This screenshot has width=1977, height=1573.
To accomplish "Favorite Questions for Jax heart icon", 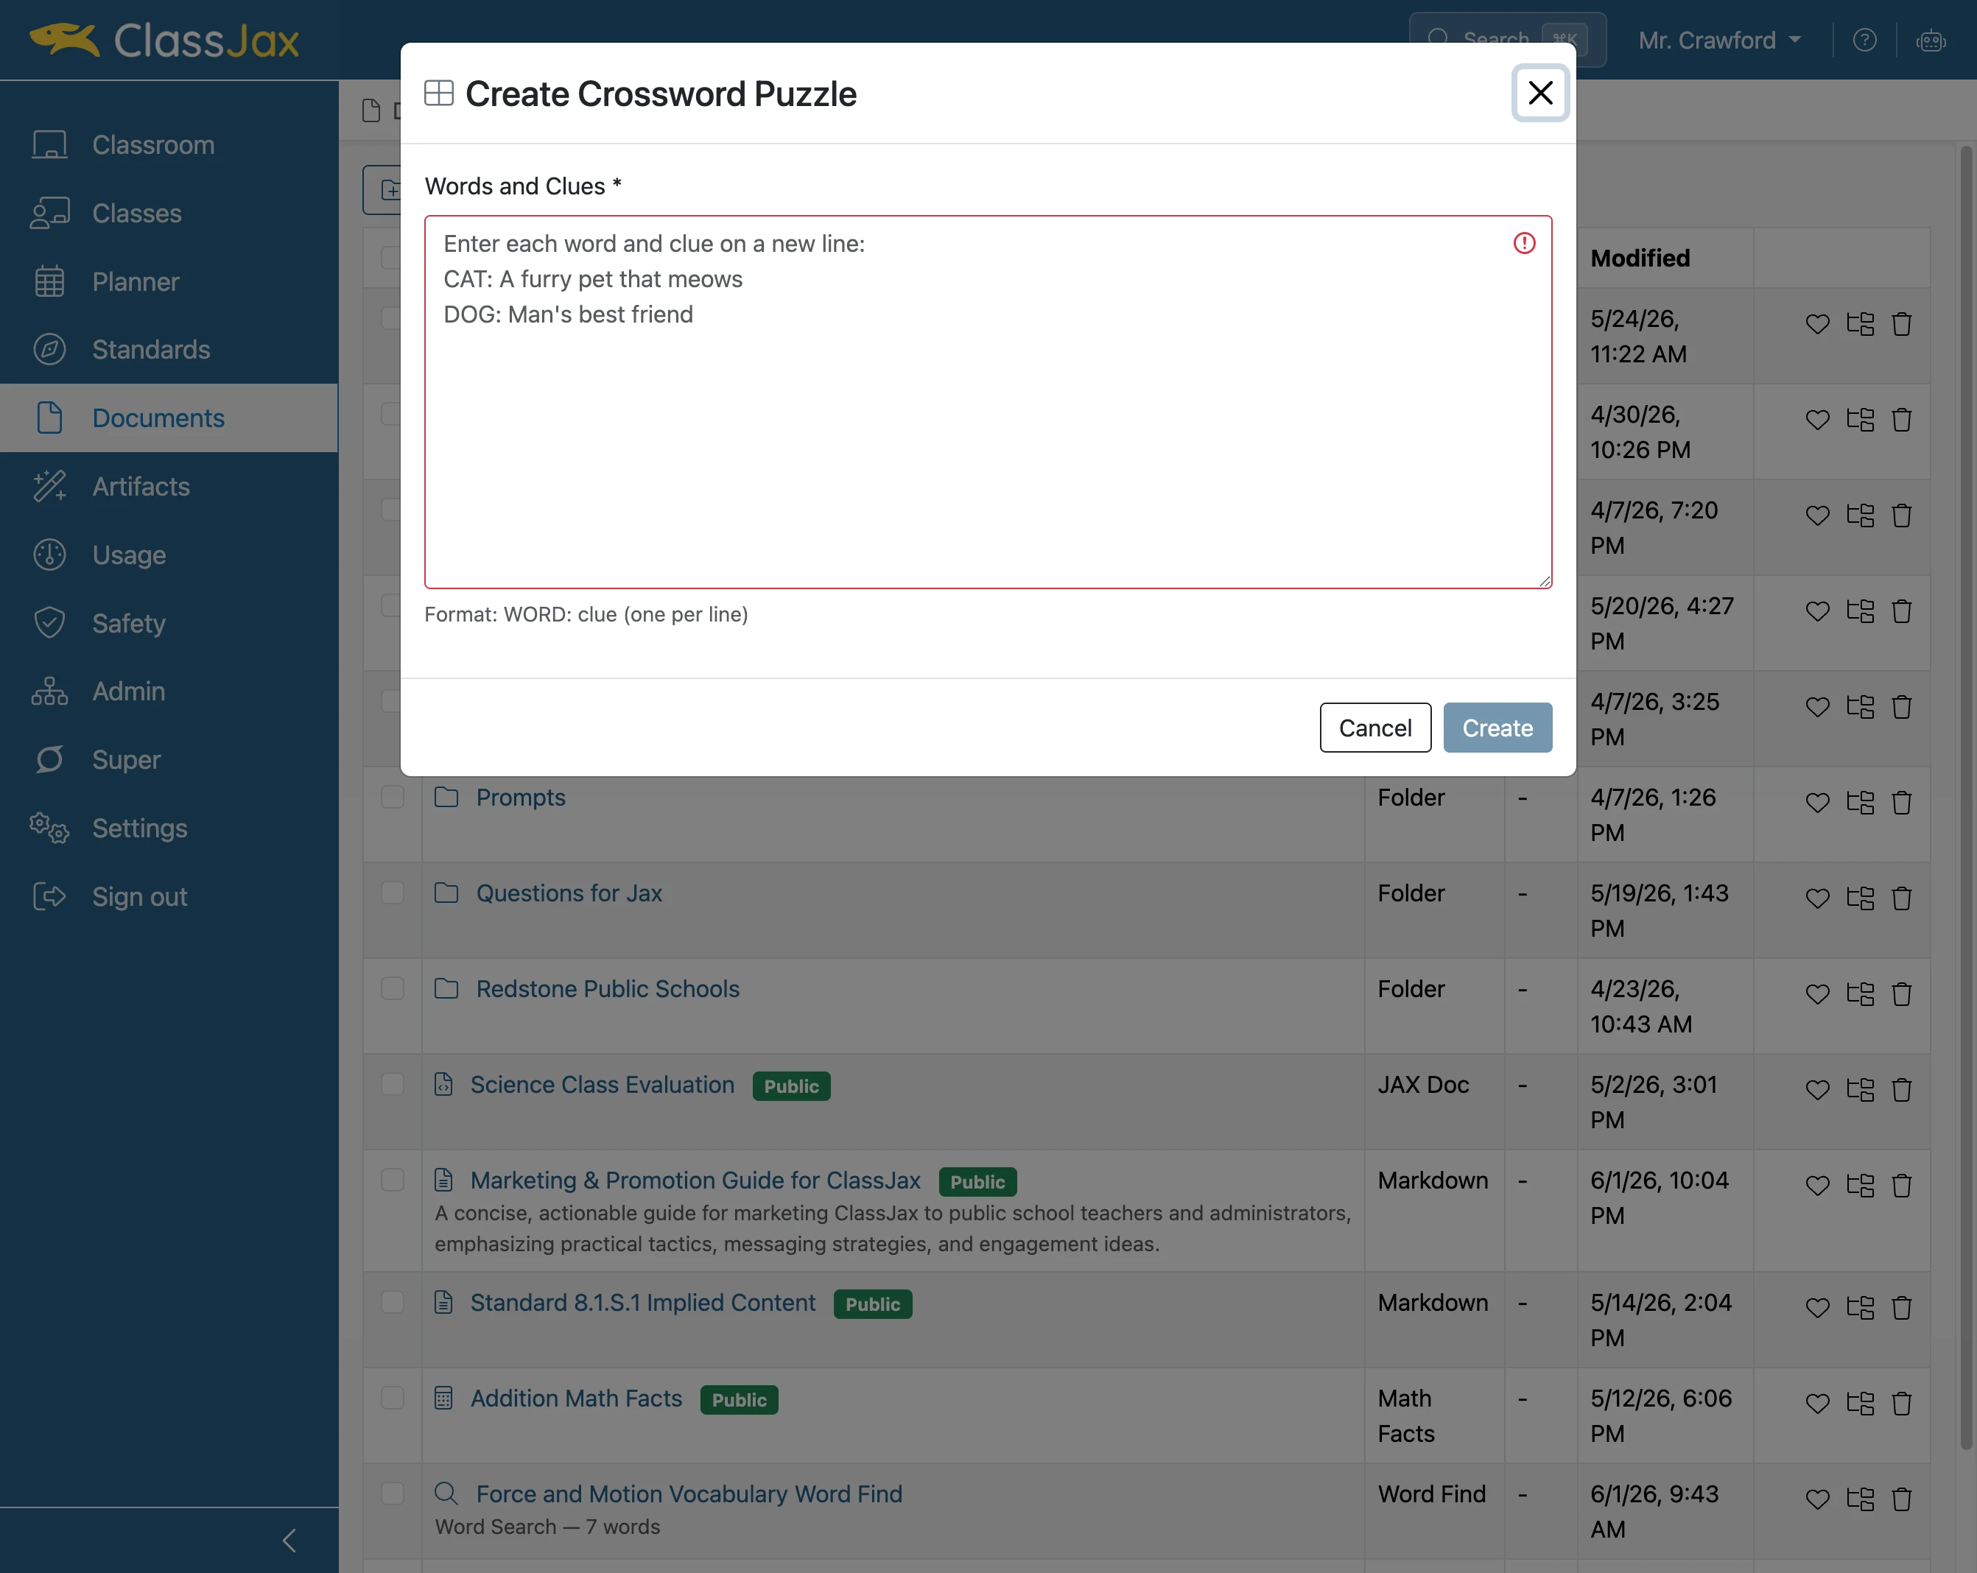I will [x=1816, y=898].
